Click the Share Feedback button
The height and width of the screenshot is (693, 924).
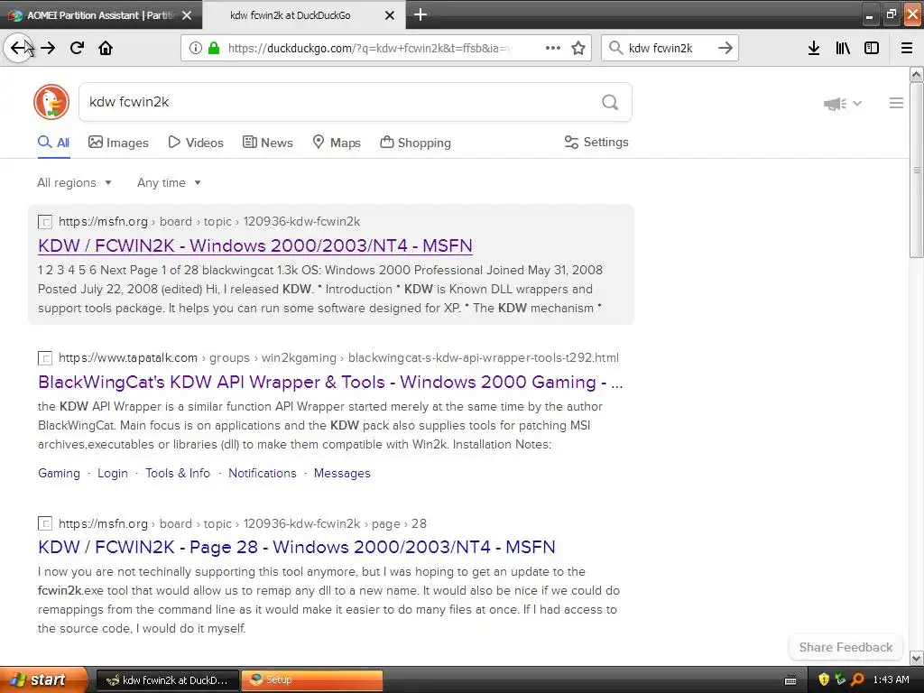(845, 648)
